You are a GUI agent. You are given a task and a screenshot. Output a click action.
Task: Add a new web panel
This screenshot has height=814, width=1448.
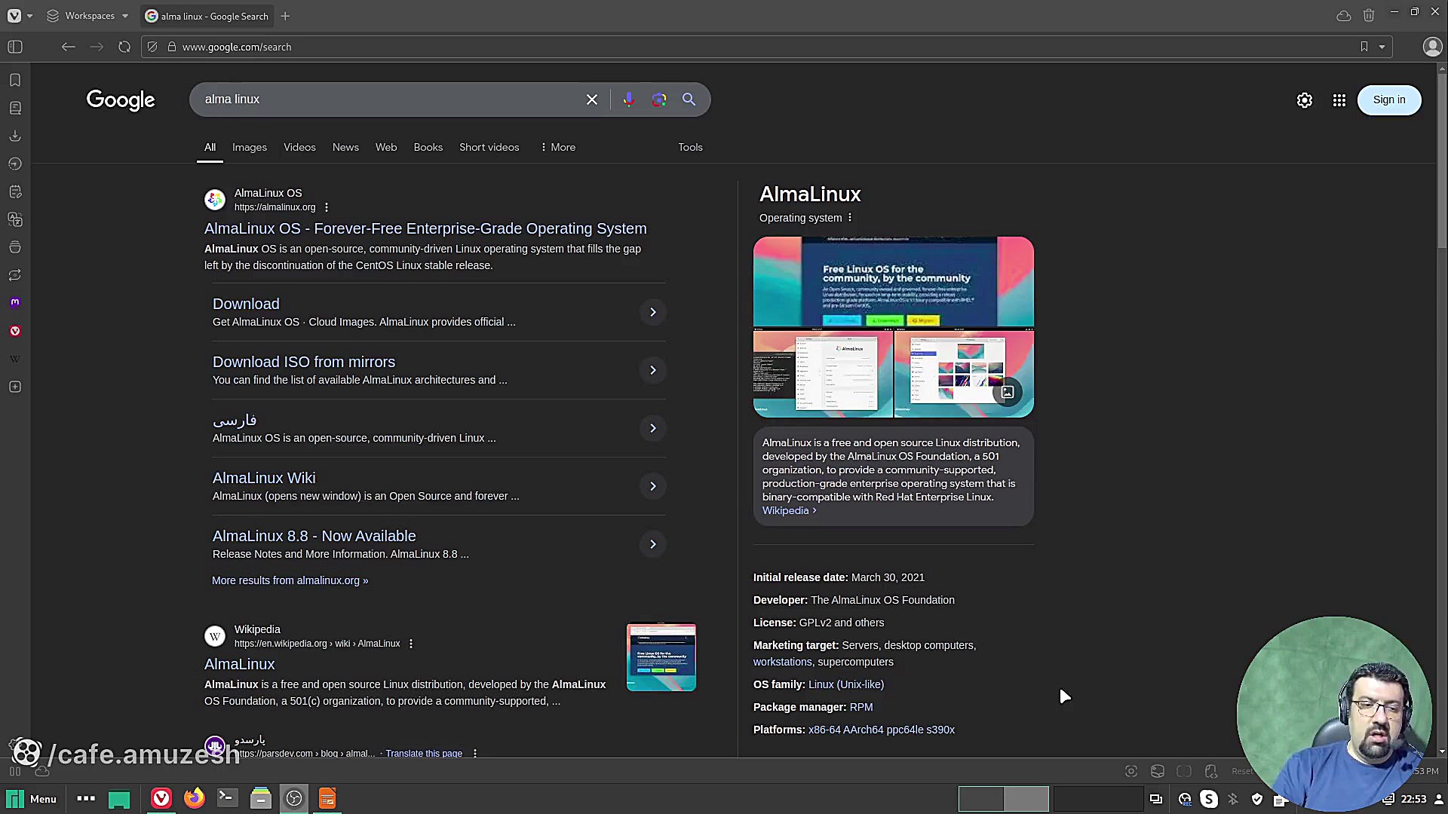[15, 387]
